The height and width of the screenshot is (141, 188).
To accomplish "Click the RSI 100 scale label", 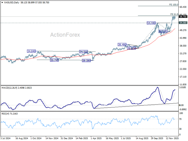I will (181, 113).
